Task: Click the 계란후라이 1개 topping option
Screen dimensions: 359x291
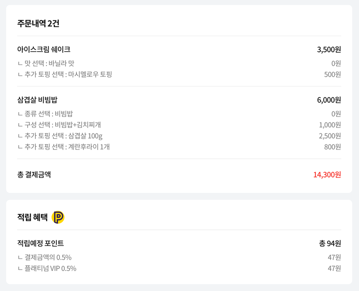Action: pyautogui.click(x=64, y=147)
